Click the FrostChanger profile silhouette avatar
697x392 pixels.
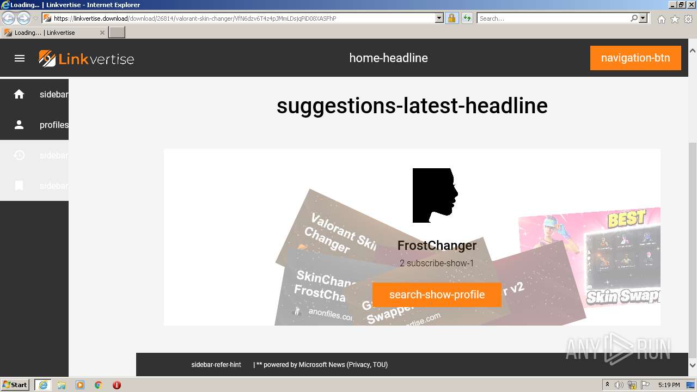click(435, 195)
